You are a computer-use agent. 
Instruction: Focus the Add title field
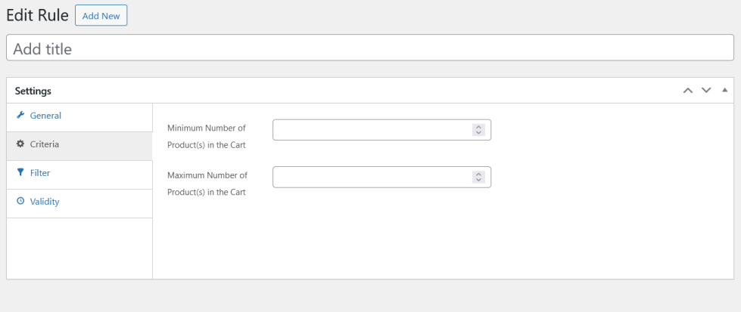point(369,49)
